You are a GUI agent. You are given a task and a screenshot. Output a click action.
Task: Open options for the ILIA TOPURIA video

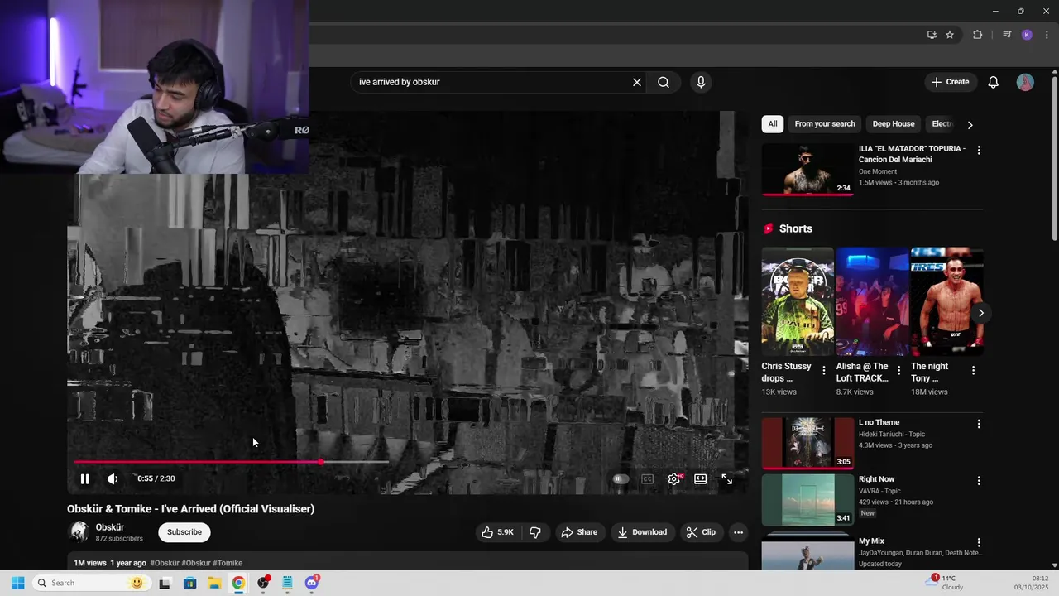click(x=979, y=150)
